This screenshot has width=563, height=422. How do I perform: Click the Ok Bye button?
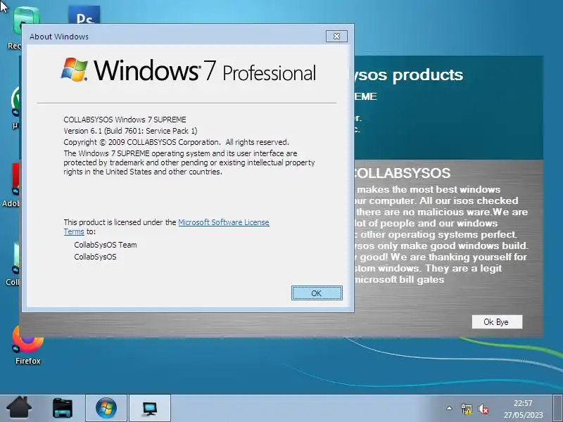click(497, 322)
